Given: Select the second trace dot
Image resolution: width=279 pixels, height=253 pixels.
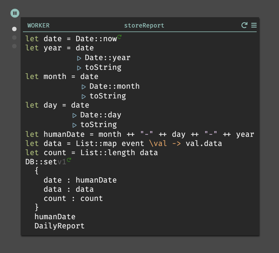Looking at the screenshot, I should pos(14,37).
